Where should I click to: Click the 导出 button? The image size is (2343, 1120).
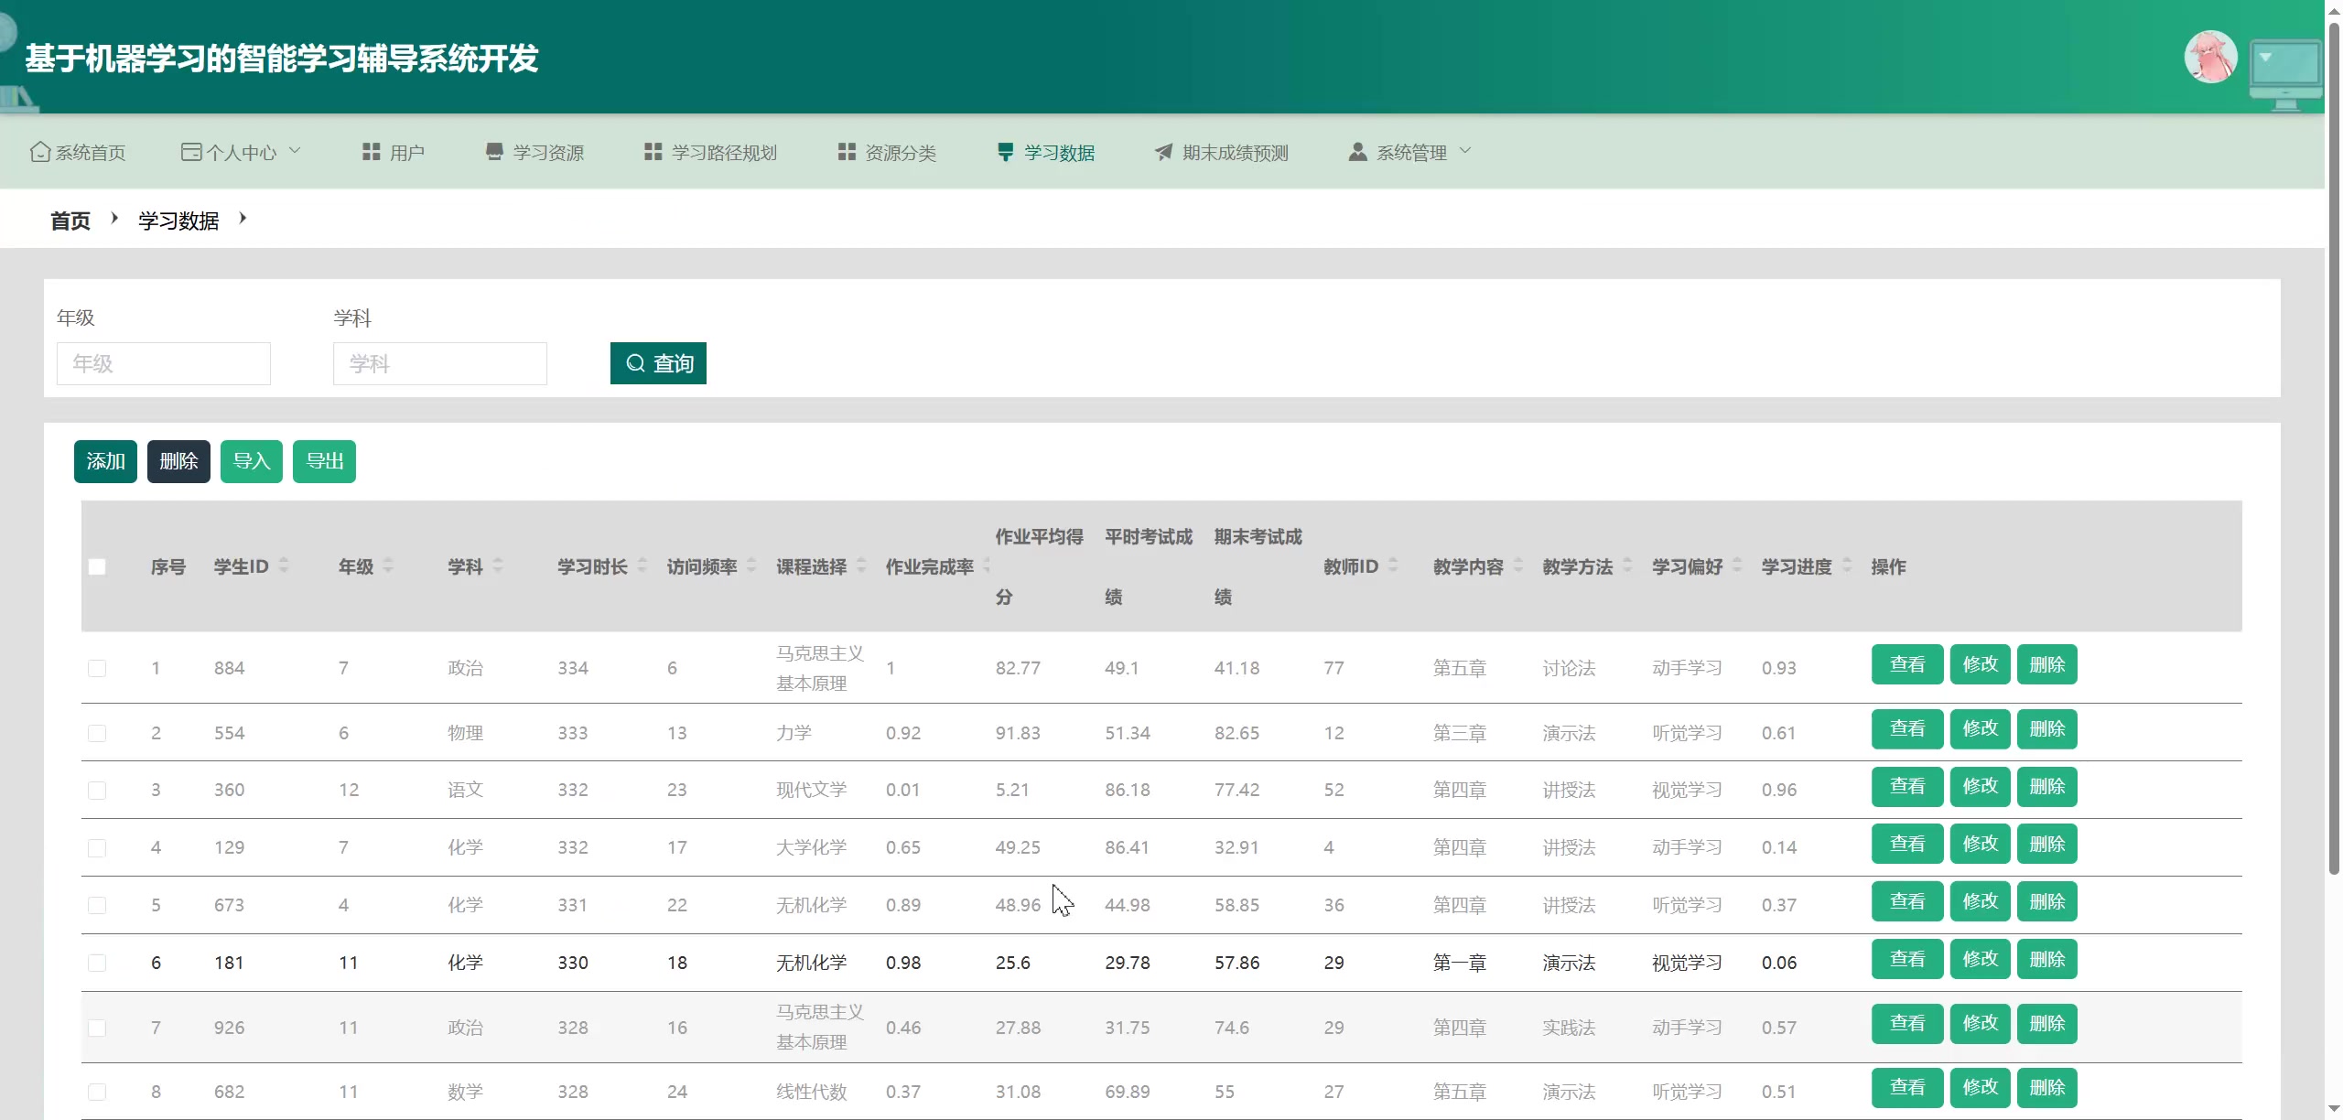pyautogui.click(x=324, y=461)
